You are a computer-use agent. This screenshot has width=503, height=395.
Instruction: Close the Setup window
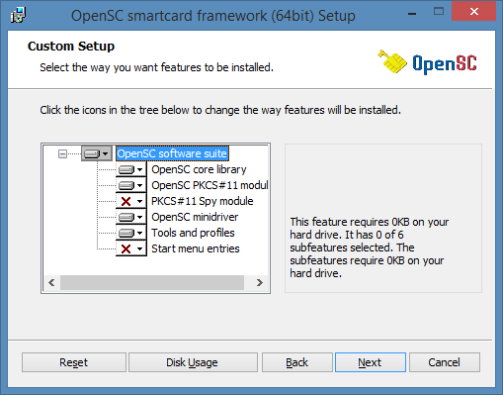[474, 11]
